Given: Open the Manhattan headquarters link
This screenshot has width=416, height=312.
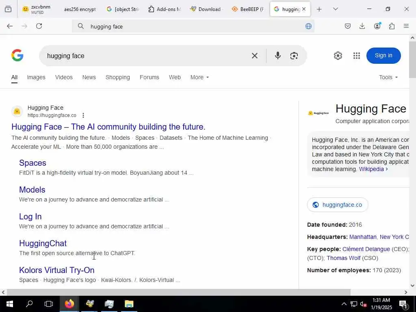Looking at the screenshot, I should tap(363, 237).
